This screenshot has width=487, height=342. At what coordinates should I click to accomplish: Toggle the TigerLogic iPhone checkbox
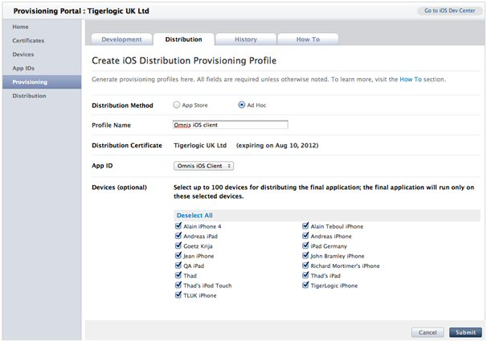click(x=306, y=286)
